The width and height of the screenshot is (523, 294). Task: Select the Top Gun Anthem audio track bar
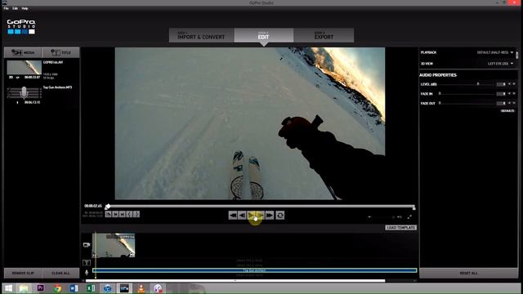[255, 270]
